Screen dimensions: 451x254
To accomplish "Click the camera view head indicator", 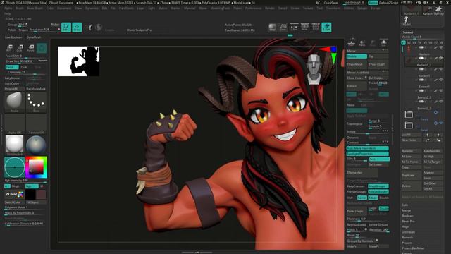I will coord(314,69).
